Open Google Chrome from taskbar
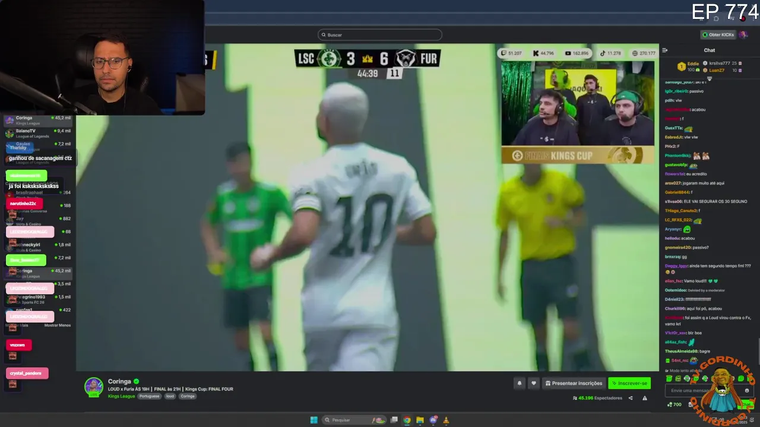The image size is (760, 427). point(407,420)
